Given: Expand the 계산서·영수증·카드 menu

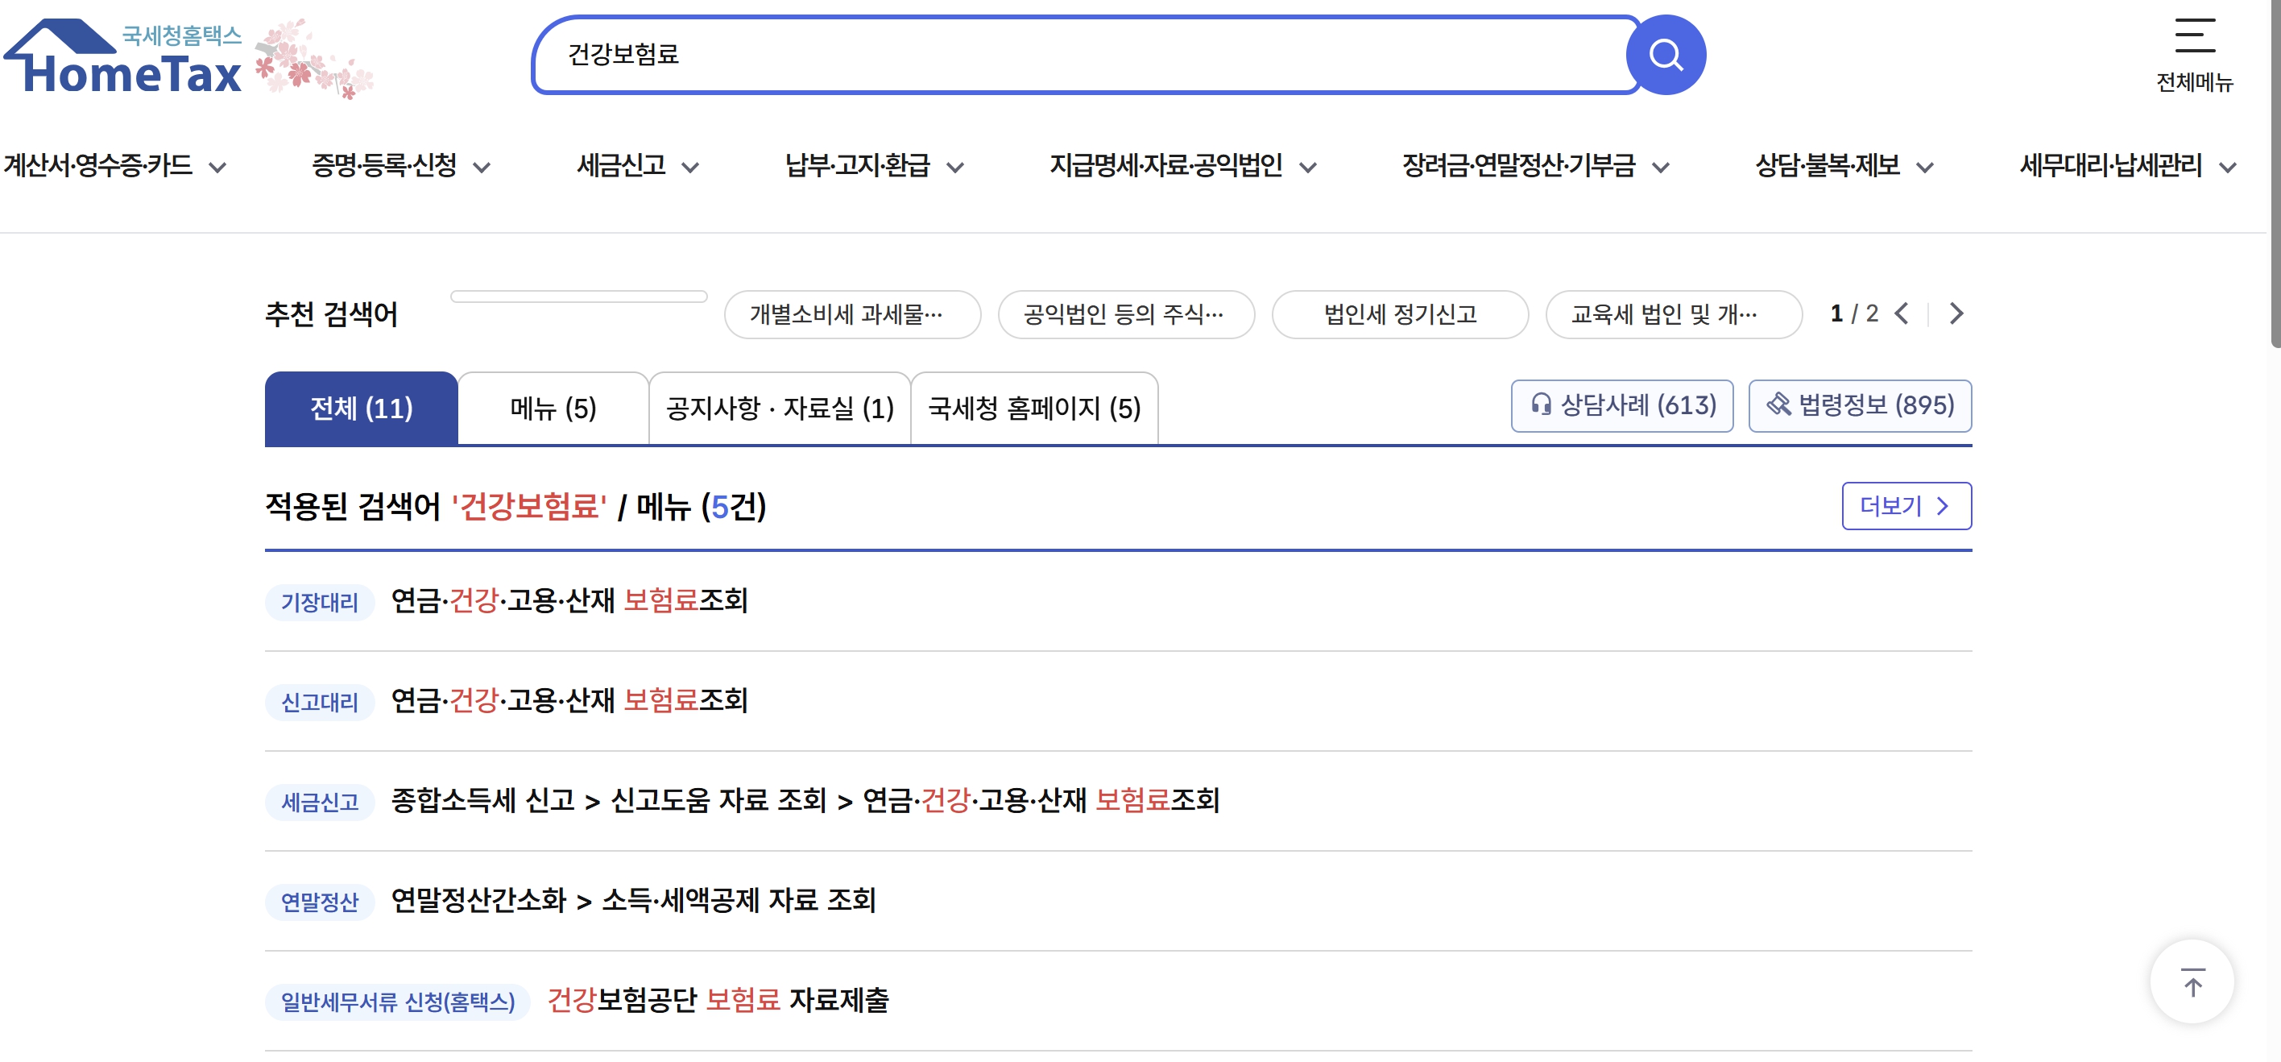Looking at the screenshot, I should [115, 166].
